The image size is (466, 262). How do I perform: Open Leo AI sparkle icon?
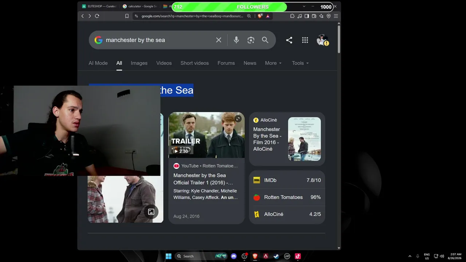pyautogui.click(x=321, y=16)
